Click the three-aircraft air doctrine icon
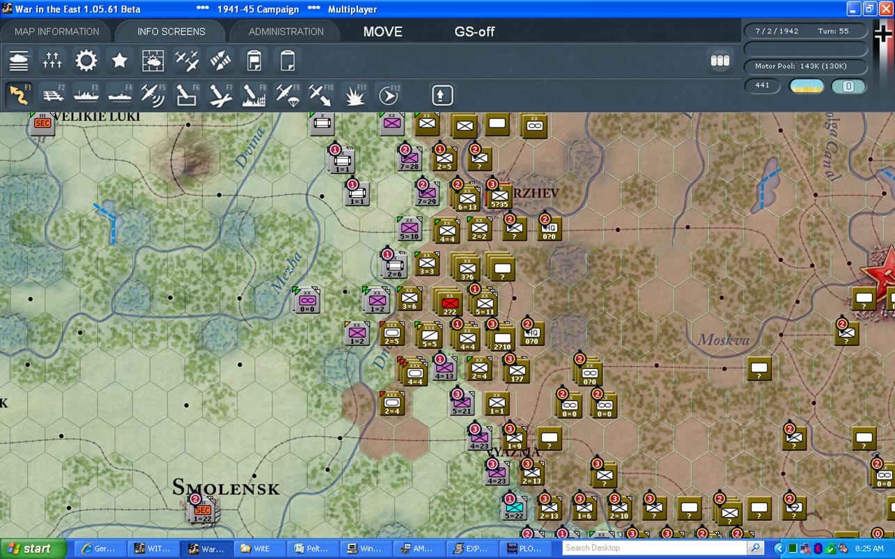895x559 pixels. pyautogui.click(x=187, y=61)
